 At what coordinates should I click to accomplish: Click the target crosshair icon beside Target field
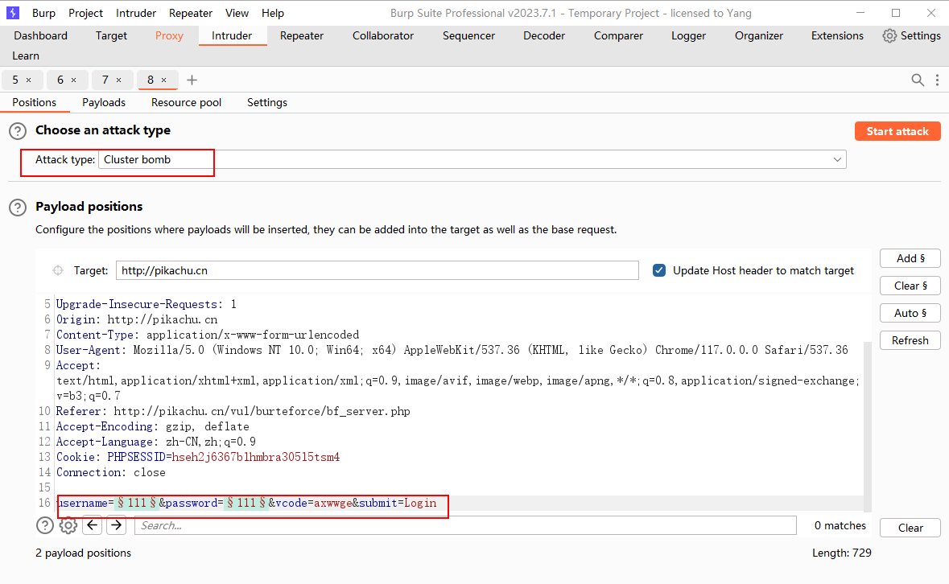pyautogui.click(x=58, y=270)
